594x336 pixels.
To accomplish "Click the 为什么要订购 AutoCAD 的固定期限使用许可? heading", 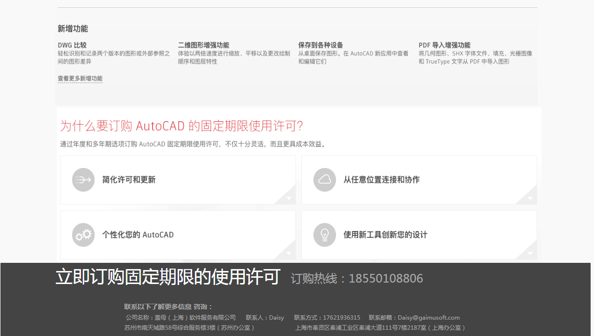I will click(x=181, y=126).
